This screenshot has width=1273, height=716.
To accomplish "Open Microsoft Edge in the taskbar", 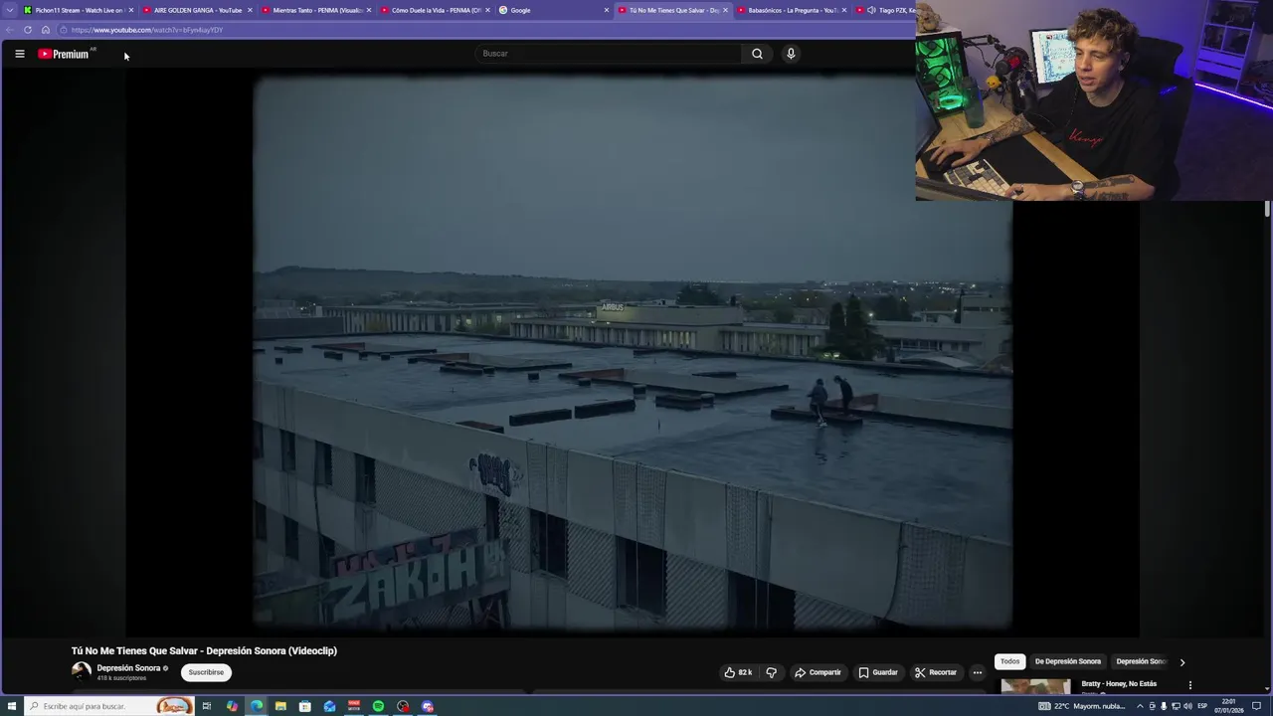I will pyautogui.click(x=257, y=706).
